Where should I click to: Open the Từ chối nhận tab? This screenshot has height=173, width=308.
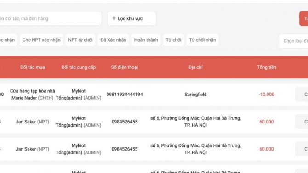pos(203,40)
